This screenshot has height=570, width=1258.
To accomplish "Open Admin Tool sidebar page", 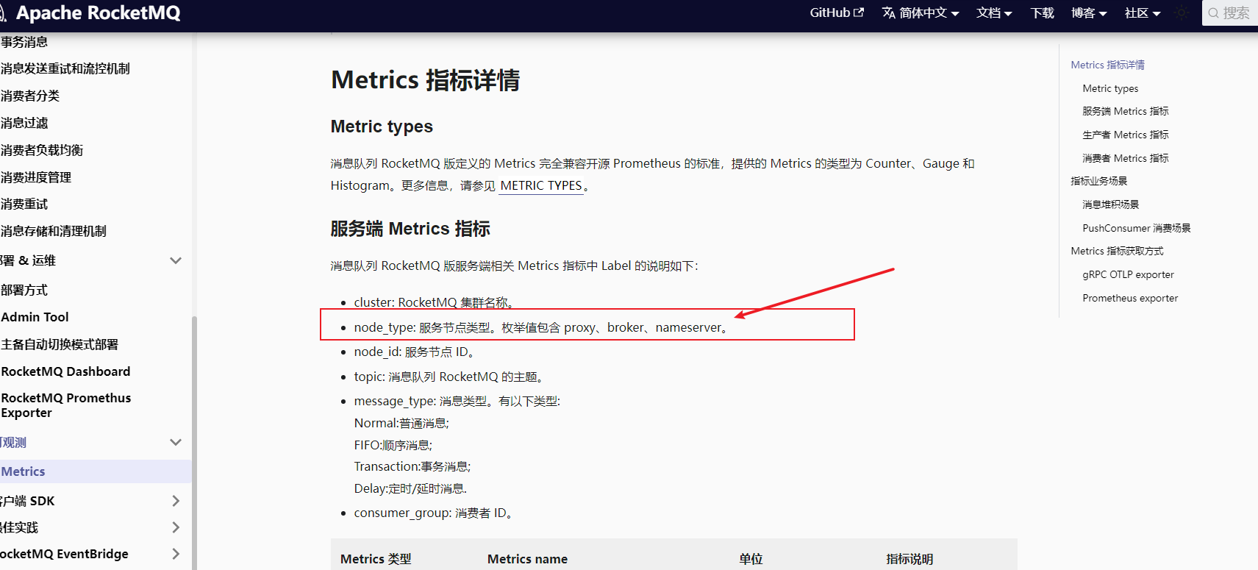I will pyautogui.click(x=35, y=317).
